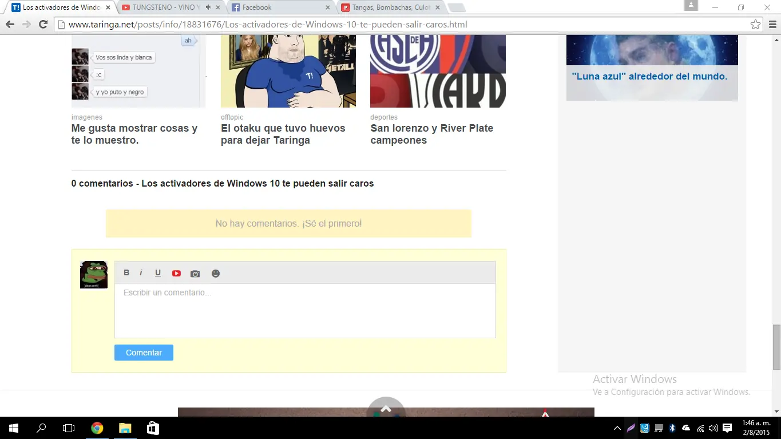Open the San Lorenzo crest thumbnail

point(438,71)
